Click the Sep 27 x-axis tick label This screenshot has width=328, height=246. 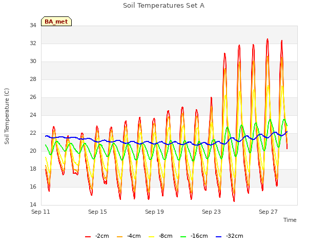[268, 212]
